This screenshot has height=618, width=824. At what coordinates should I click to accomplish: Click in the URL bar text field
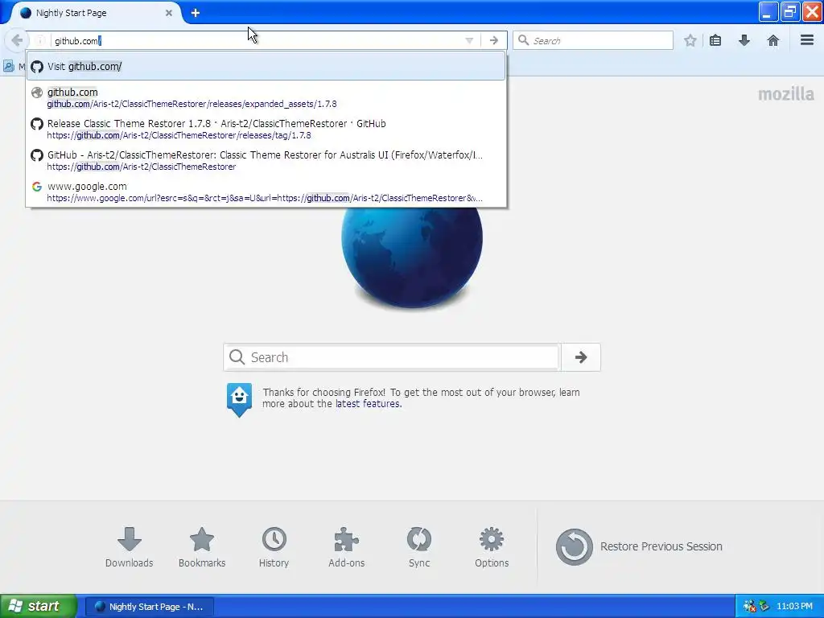[x=257, y=40]
